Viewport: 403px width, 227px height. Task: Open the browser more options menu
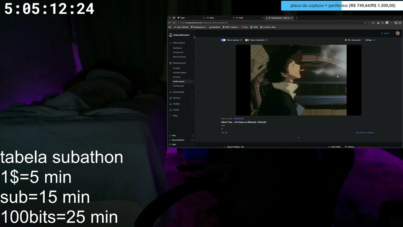(x=391, y=23)
